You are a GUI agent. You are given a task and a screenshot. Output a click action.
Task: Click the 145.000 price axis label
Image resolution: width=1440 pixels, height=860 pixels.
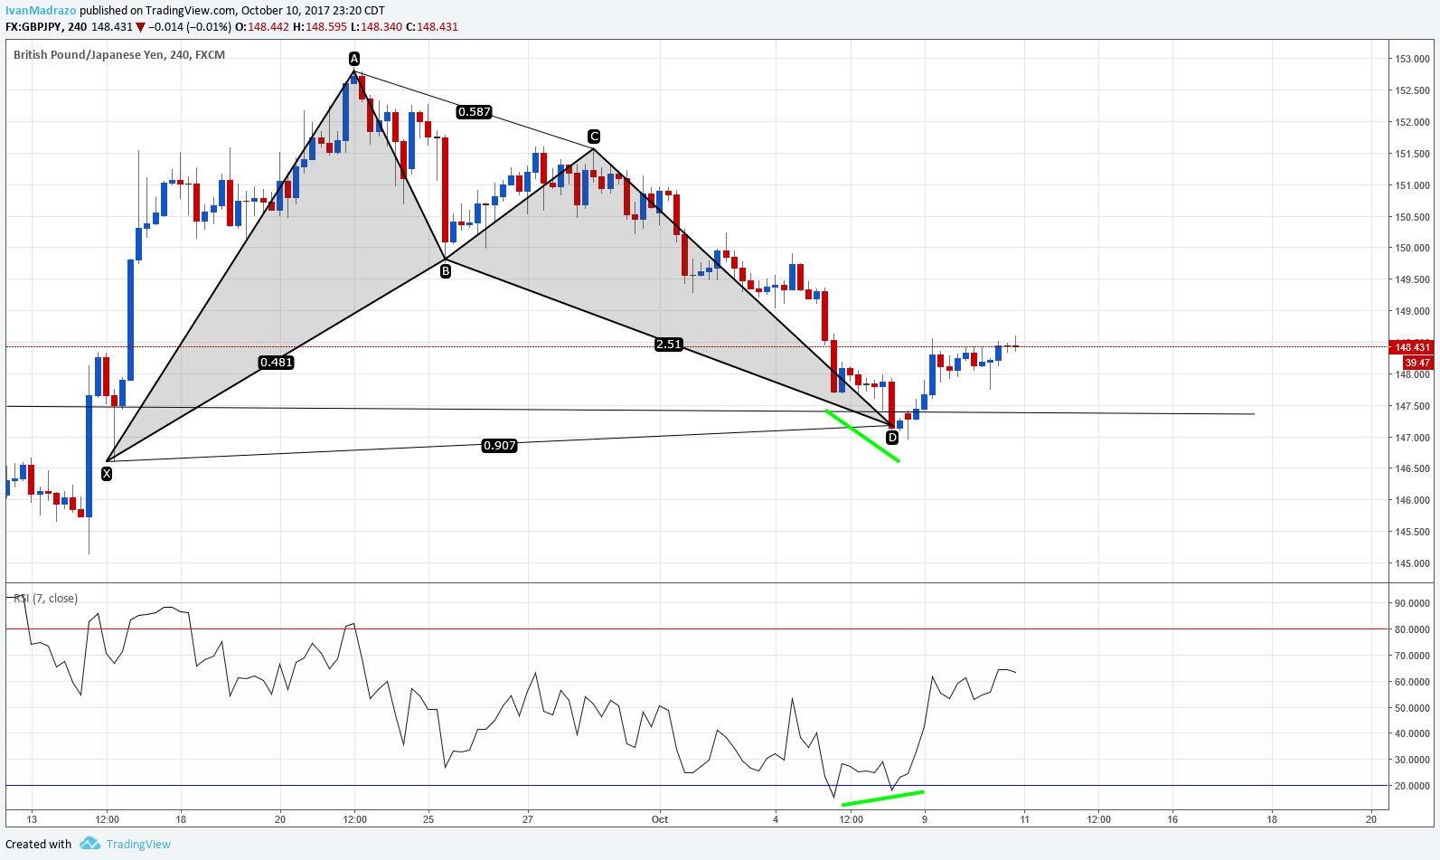[1413, 563]
